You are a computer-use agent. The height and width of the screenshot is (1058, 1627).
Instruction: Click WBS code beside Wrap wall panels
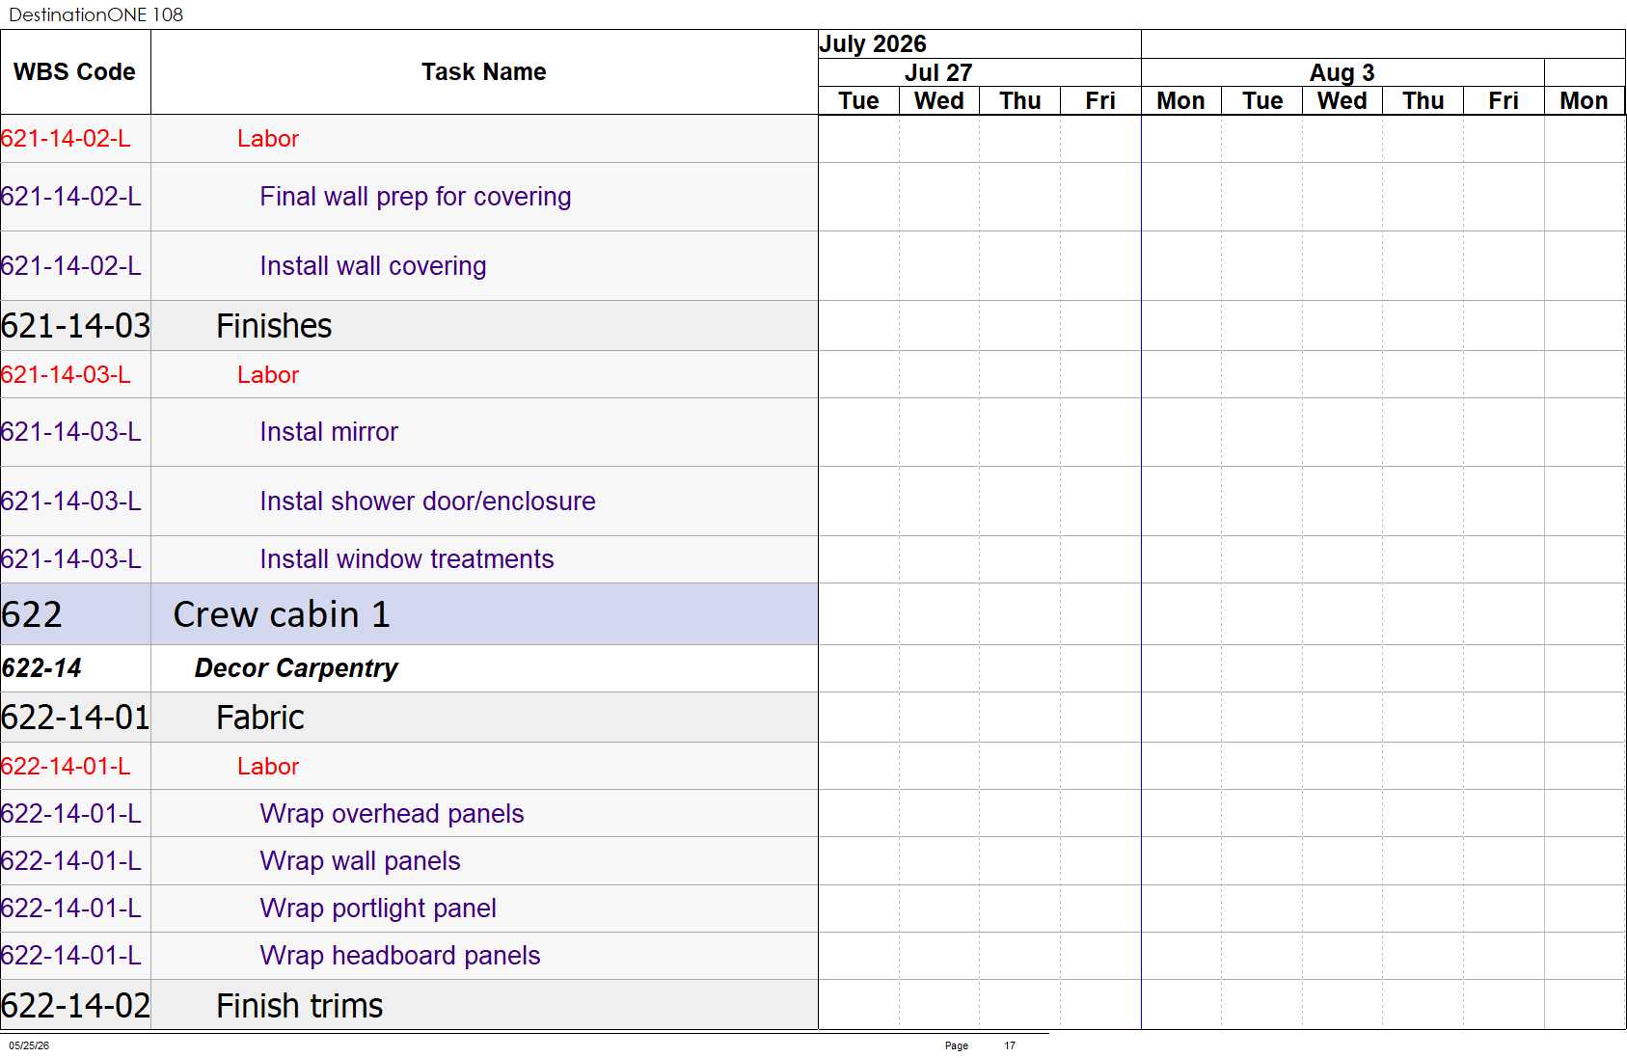(x=71, y=861)
